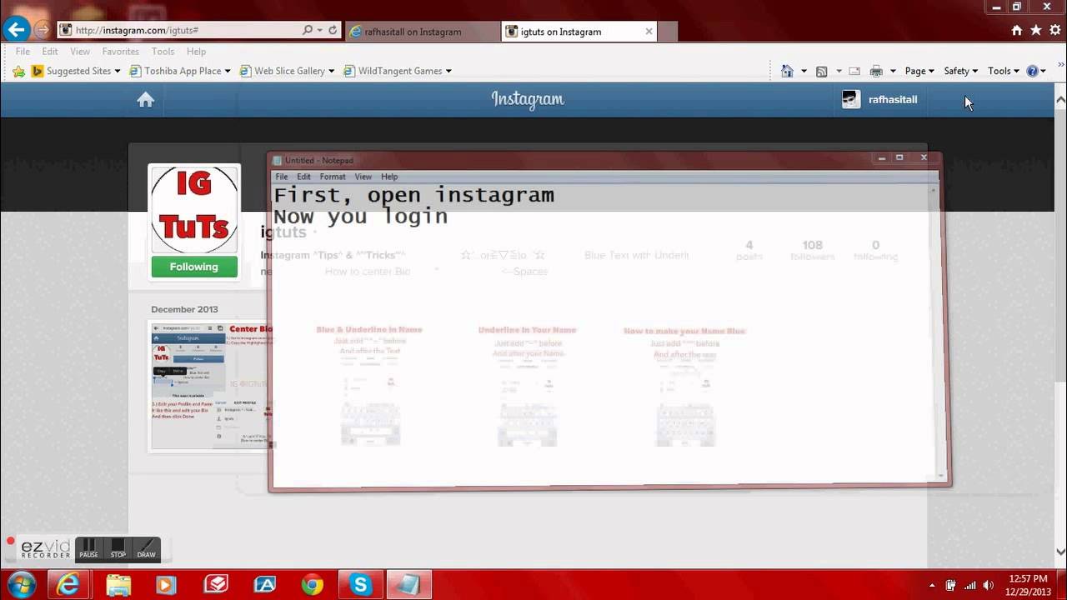Viewport: 1067px width, 600px height.
Task: Click the Instagram logo in page header
Action: click(x=528, y=99)
